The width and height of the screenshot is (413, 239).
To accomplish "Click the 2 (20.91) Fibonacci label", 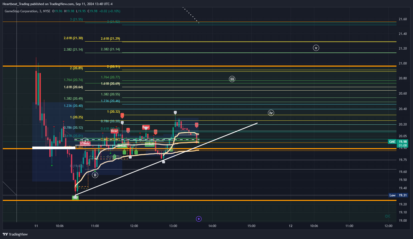I will [113, 67].
